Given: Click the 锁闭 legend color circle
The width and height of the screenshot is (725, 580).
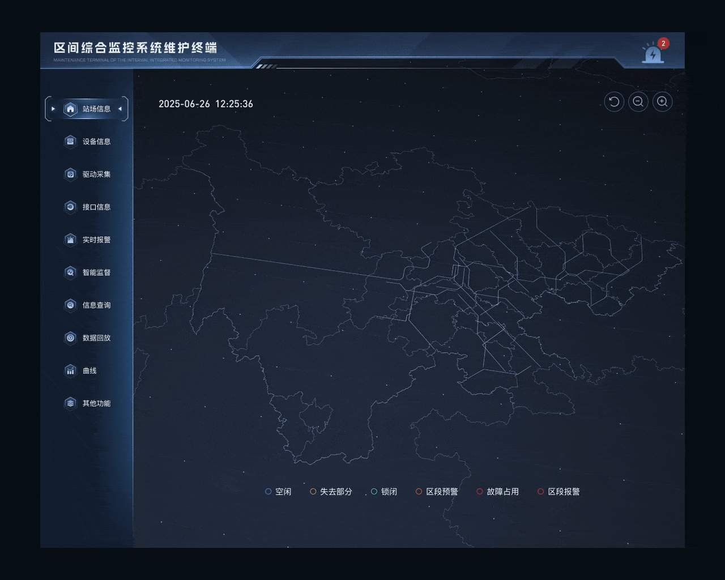Looking at the screenshot, I should tap(374, 492).
